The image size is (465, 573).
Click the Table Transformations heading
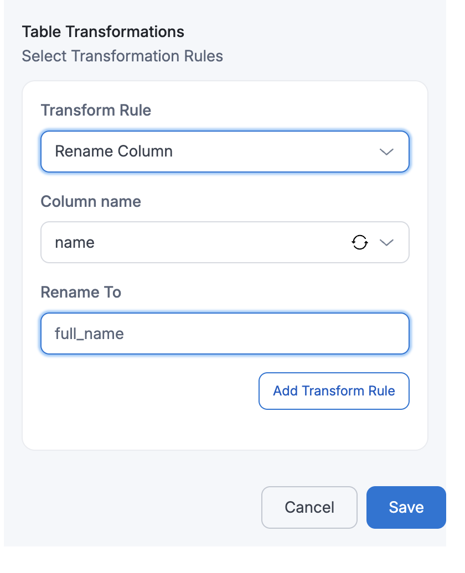point(103,32)
